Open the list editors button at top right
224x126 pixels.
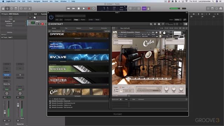(x=208, y=8)
